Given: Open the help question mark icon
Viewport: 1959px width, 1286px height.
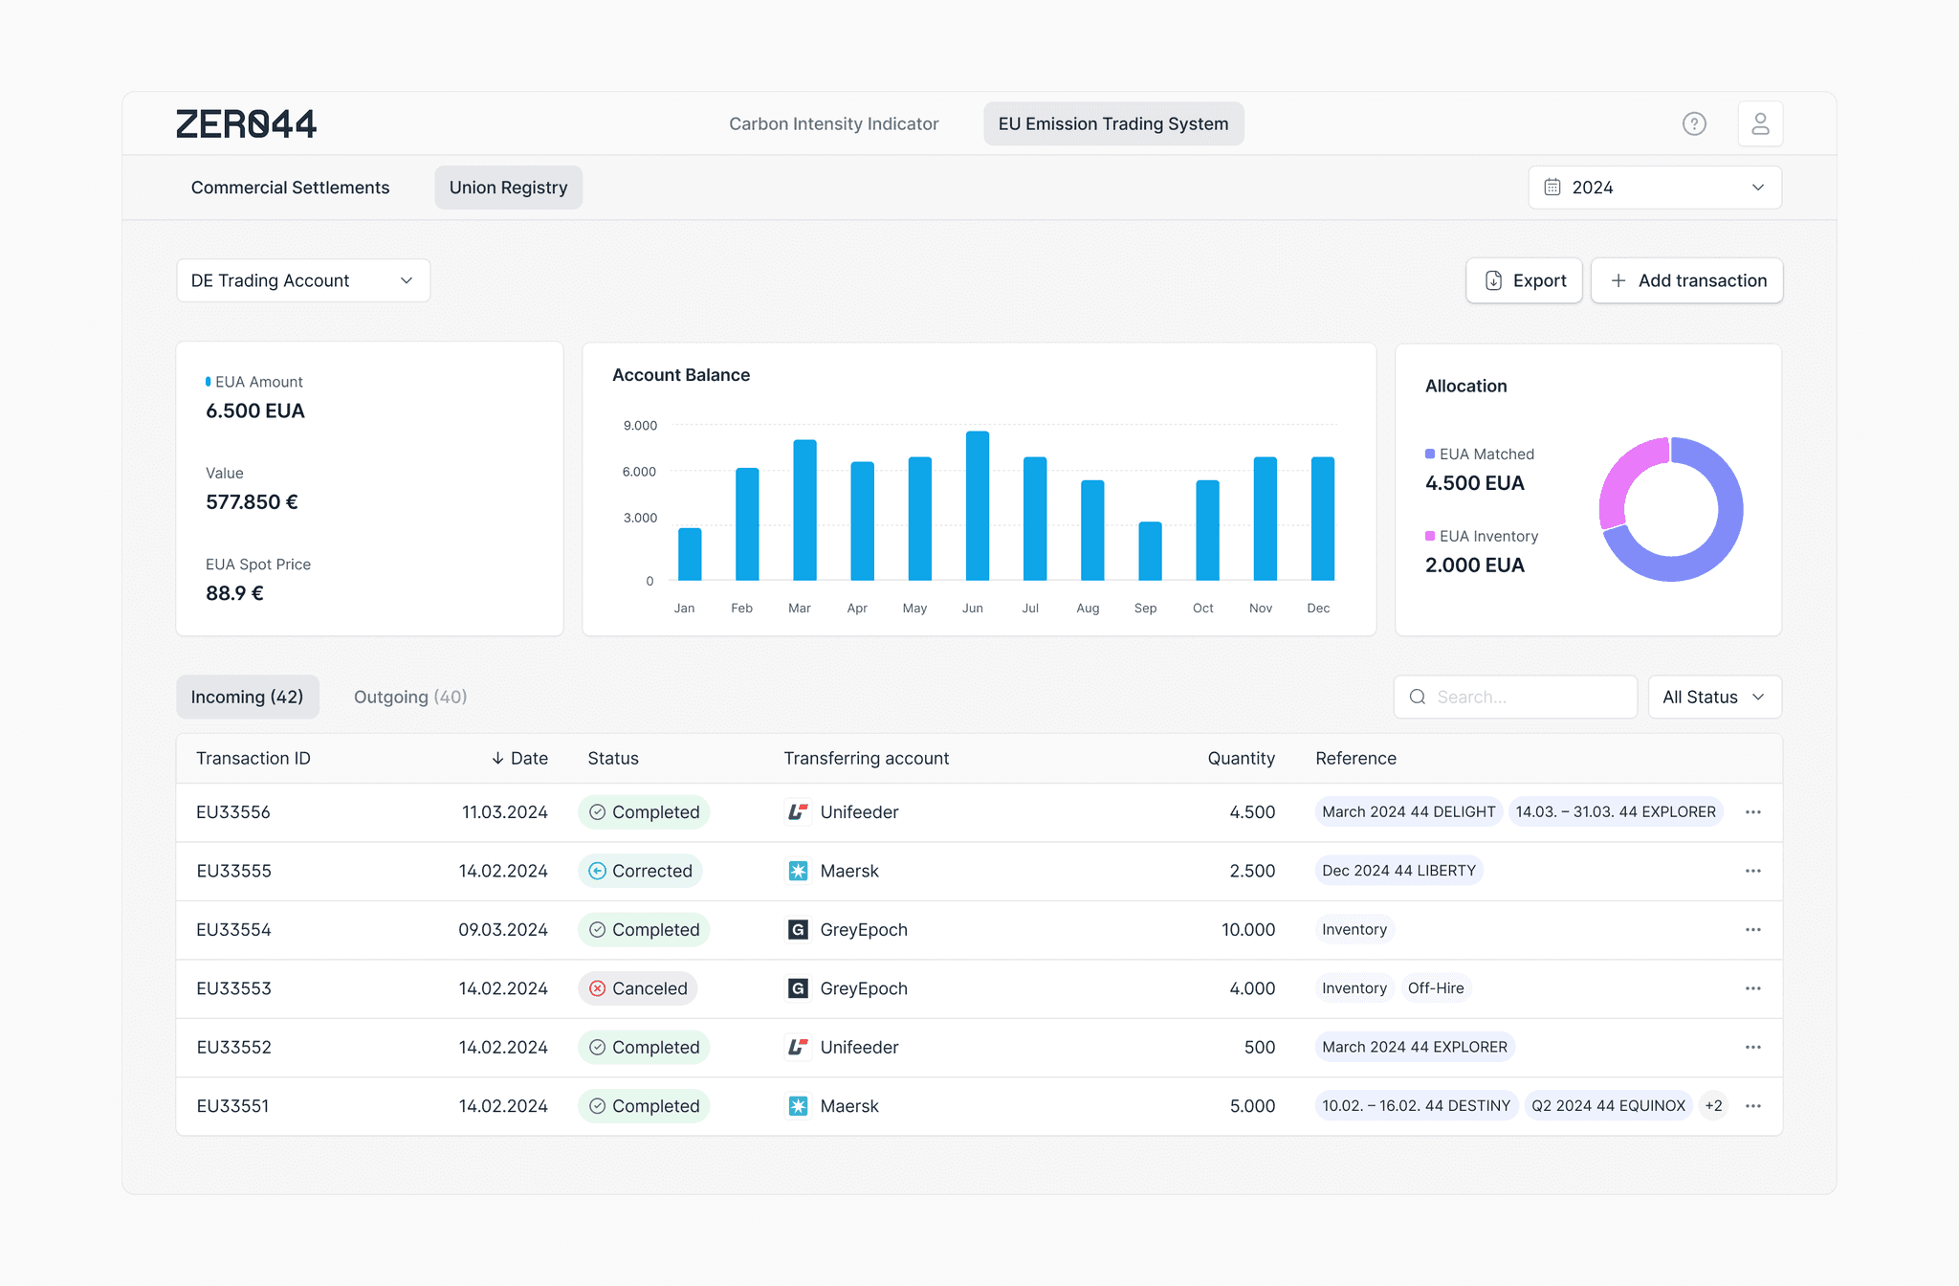Looking at the screenshot, I should (1694, 123).
